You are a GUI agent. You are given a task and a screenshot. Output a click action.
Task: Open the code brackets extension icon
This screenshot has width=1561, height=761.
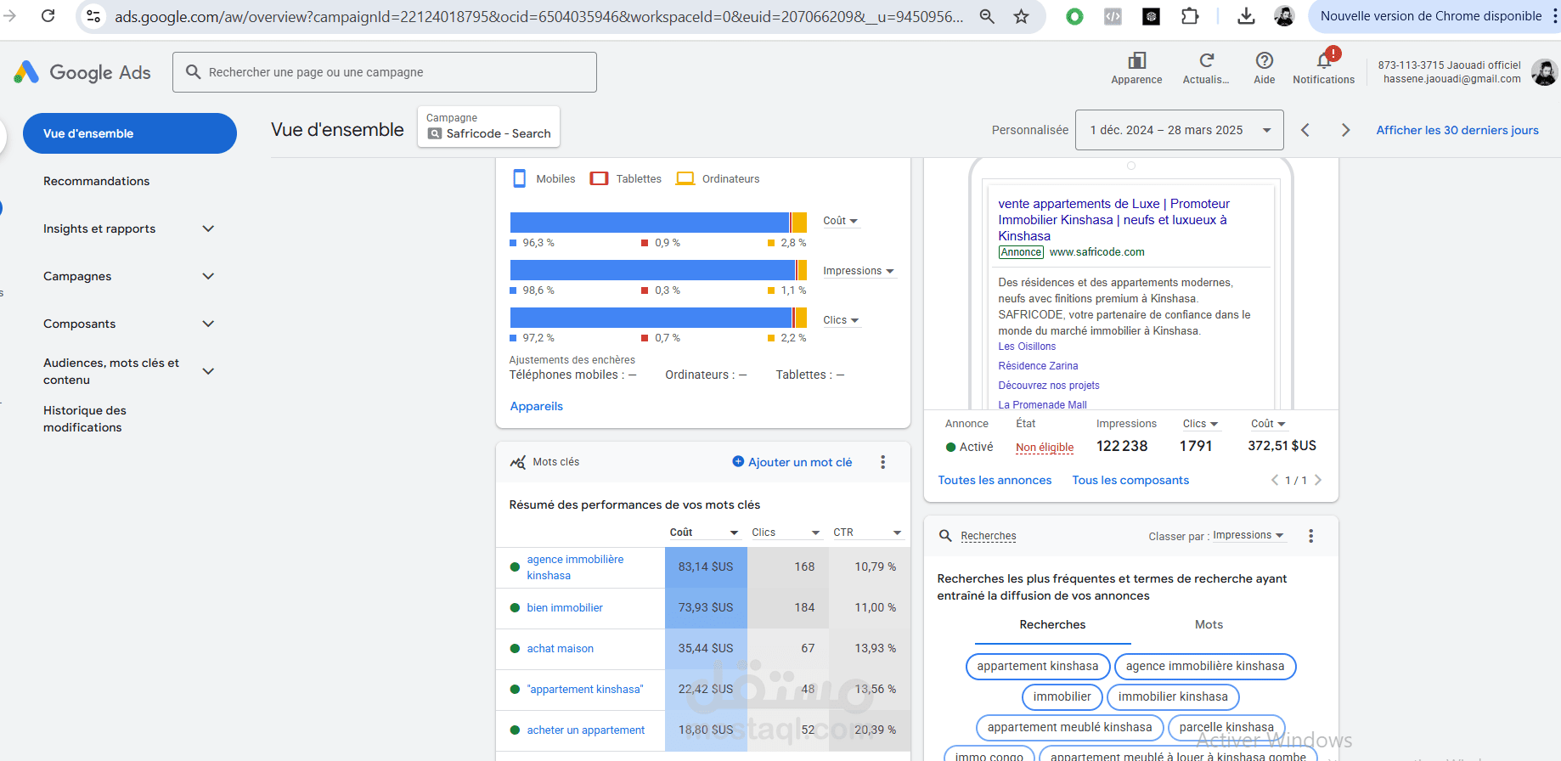pyautogui.click(x=1113, y=16)
